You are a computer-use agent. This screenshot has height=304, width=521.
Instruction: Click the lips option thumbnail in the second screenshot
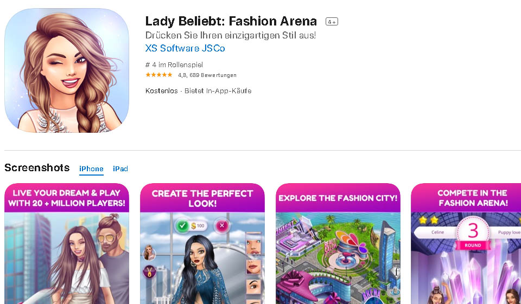[x=253, y=266]
